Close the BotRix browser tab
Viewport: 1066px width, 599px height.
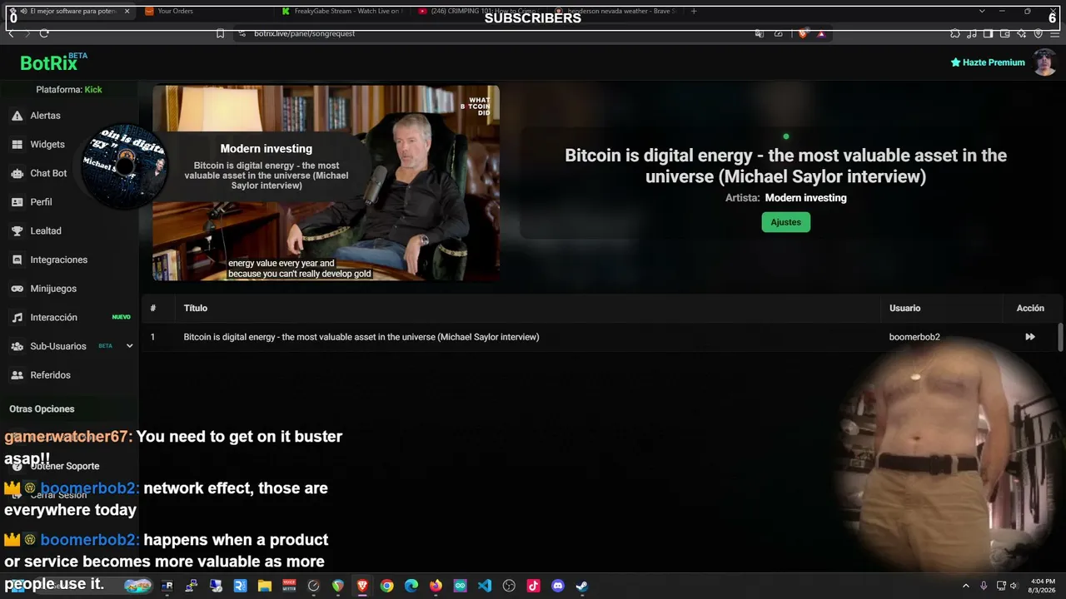[127, 12]
